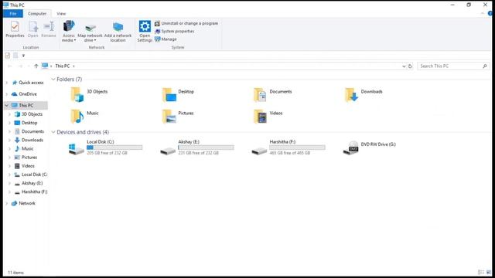Refresh the current location
This screenshot has width=495, height=278.
[x=410, y=66]
